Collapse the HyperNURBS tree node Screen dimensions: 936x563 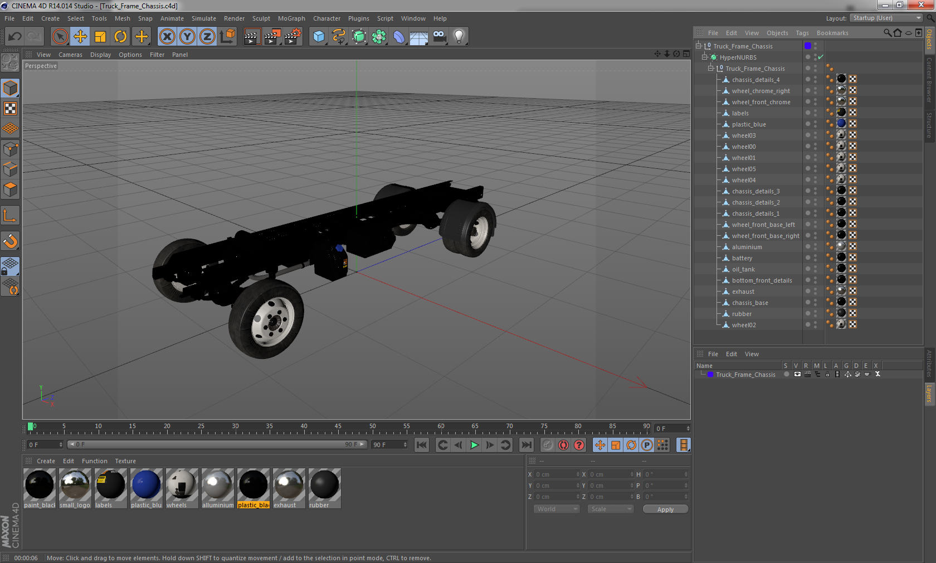[705, 57]
